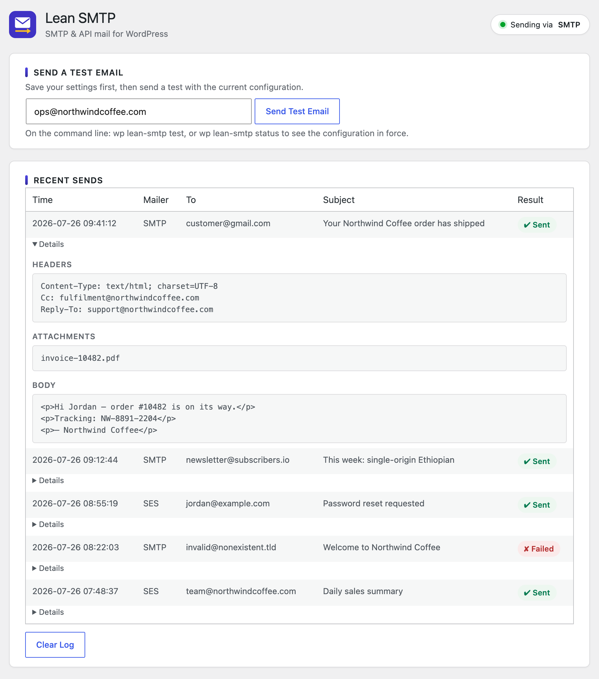Click the green status dot in Sending via SMTP

pyautogui.click(x=503, y=25)
